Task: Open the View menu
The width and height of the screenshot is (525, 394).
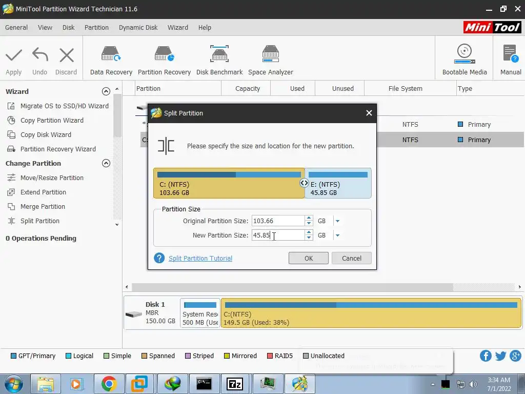Action: [45, 28]
